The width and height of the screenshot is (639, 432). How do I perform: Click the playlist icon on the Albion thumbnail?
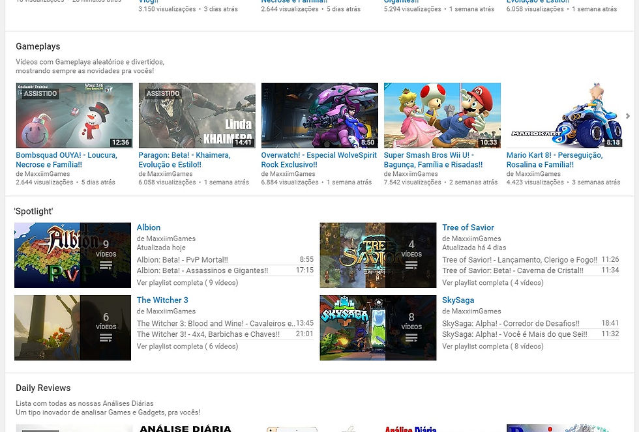106,265
